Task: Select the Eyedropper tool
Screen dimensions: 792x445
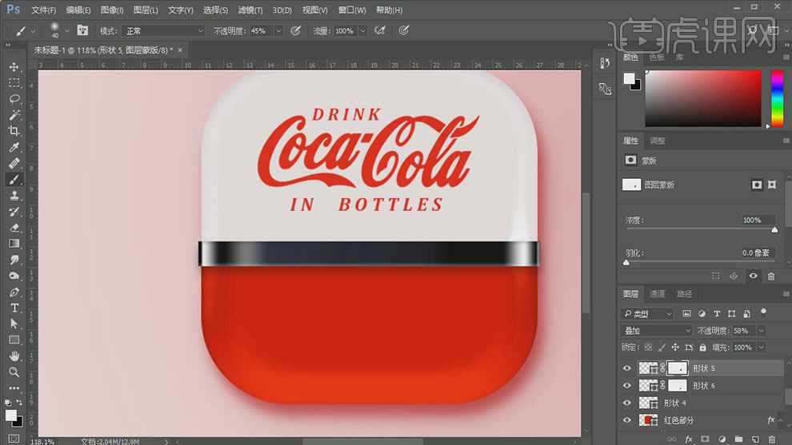Action: pos(14,148)
